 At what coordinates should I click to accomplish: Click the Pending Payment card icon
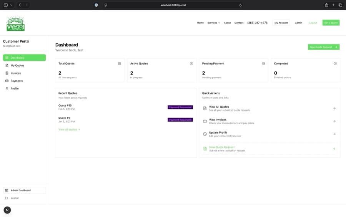(263, 63)
